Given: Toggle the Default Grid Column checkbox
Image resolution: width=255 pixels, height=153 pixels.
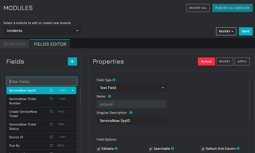Looking at the screenshot, I should (x=203, y=149).
